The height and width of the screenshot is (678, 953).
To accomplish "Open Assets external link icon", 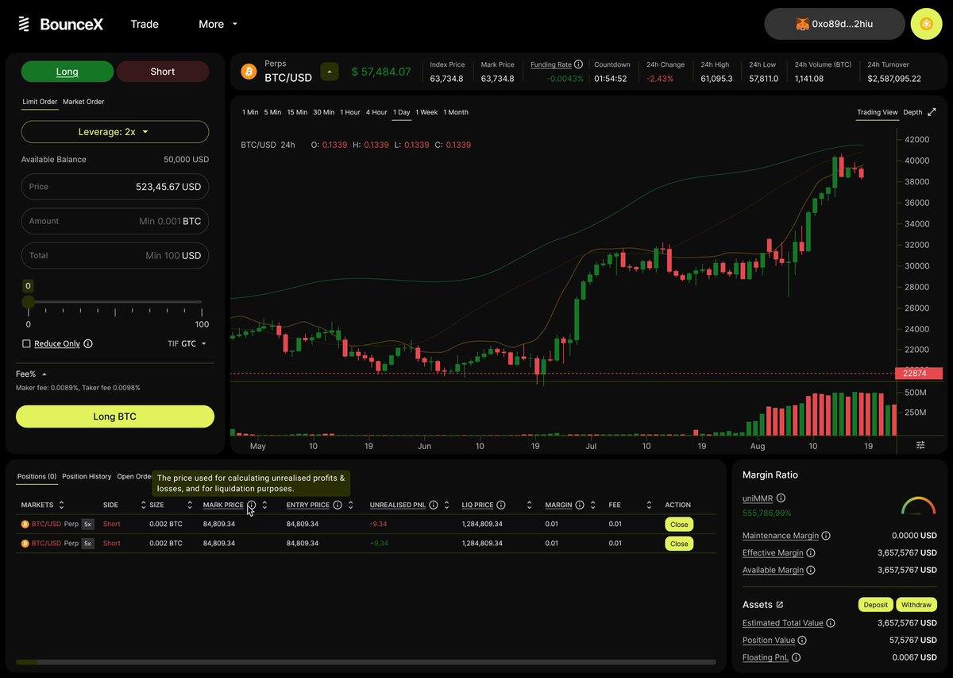I will pos(780,605).
